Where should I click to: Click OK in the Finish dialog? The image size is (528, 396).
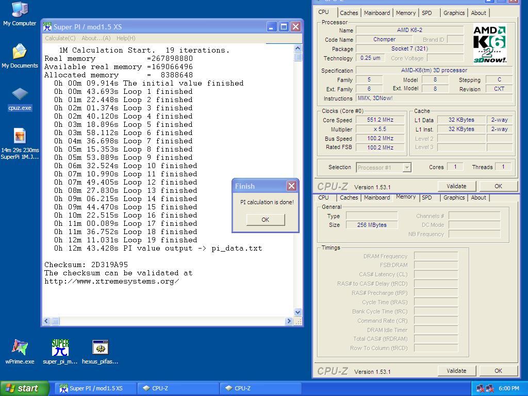click(266, 220)
